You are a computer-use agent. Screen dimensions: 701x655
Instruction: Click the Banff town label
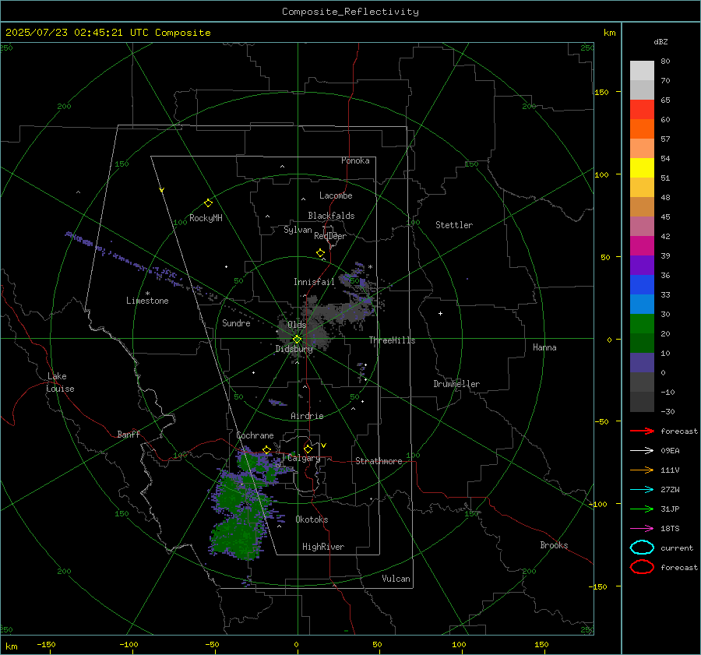point(129,434)
